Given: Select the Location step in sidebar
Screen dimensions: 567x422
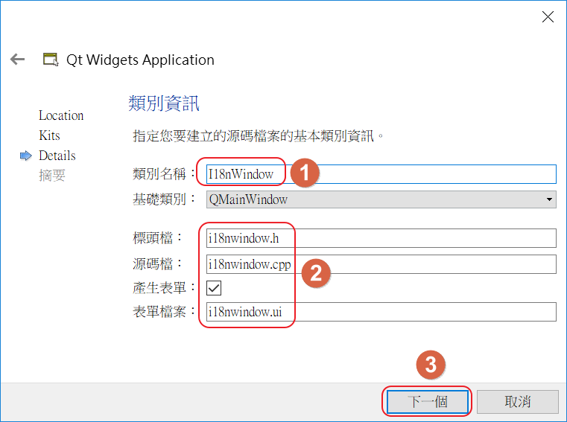Looking at the screenshot, I should click(x=61, y=115).
